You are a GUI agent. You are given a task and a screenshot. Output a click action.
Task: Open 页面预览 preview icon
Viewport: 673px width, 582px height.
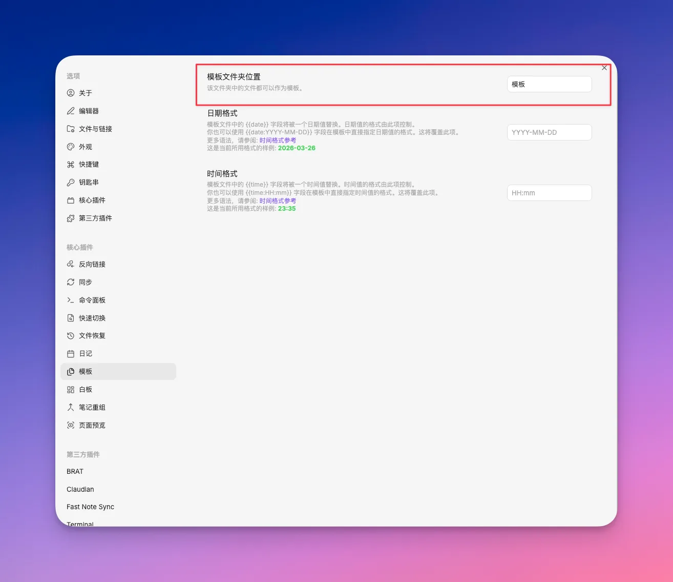(x=71, y=425)
